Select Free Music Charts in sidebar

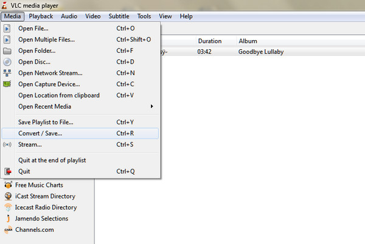coord(39,185)
